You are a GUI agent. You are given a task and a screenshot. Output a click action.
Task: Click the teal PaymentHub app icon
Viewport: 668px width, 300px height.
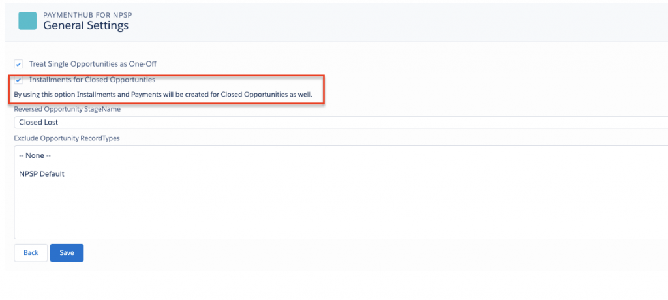(27, 21)
